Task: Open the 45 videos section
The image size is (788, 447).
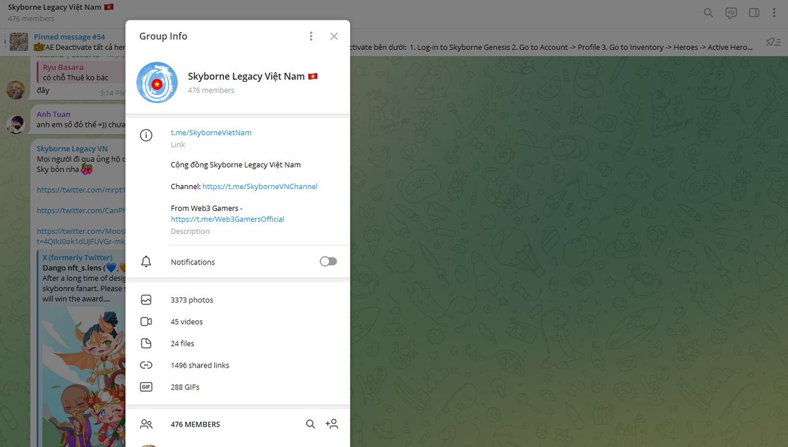Action: [238, 322]
